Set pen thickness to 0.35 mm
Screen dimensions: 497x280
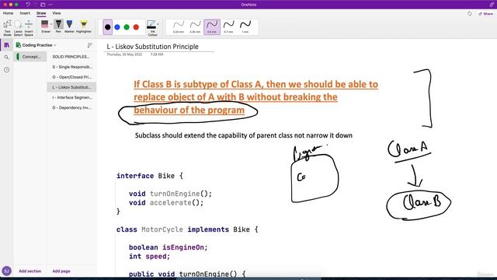point(195,27)
